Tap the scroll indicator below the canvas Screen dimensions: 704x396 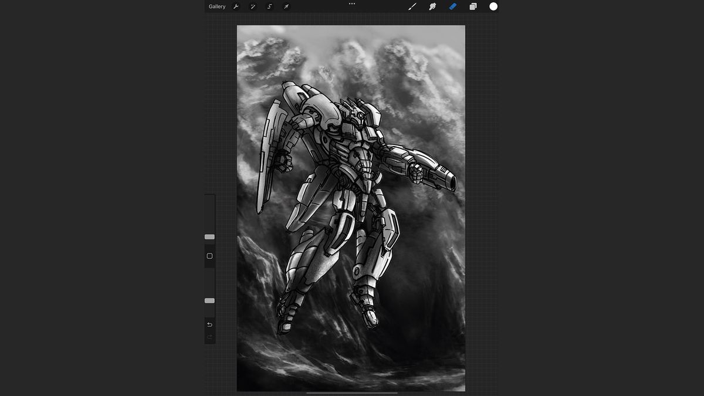coord(351,394)
